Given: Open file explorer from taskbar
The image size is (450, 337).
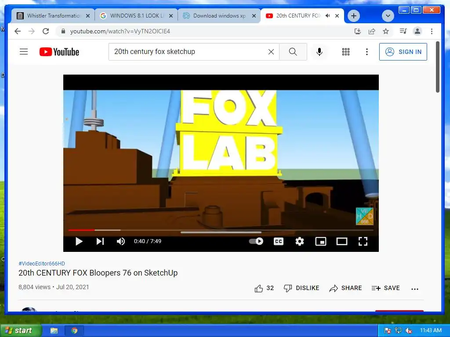Looking at the screenshot, I should 54,331.
